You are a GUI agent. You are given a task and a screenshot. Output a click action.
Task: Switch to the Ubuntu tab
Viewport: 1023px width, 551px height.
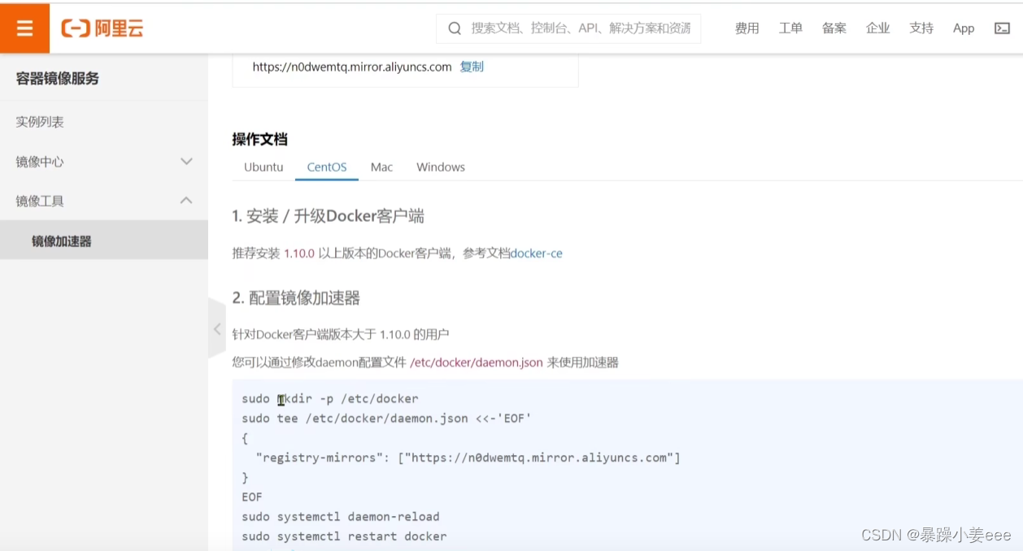[263, 167]
